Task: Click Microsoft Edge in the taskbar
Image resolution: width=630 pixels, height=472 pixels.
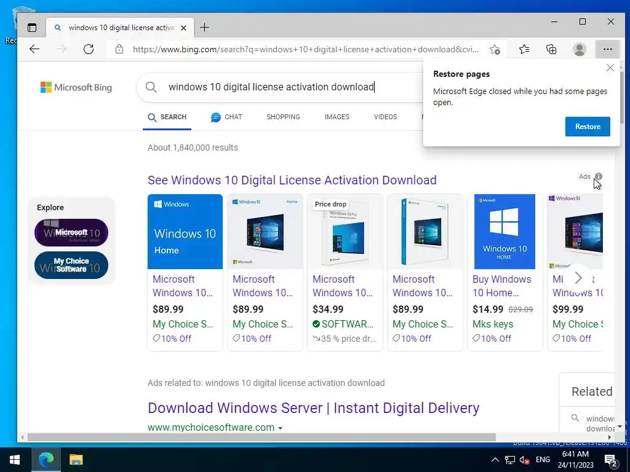Action: pyautogui.click(x=46, y=460)
